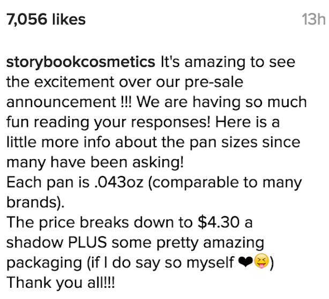
Task: Click the word pre-sale in caption
Action: (214, 82)
